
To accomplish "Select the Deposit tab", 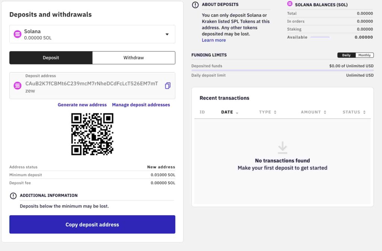I will (51, 57).
